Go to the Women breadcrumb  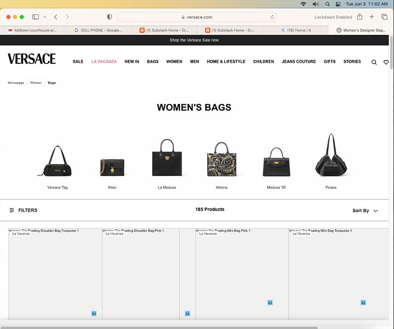point(36,83)
